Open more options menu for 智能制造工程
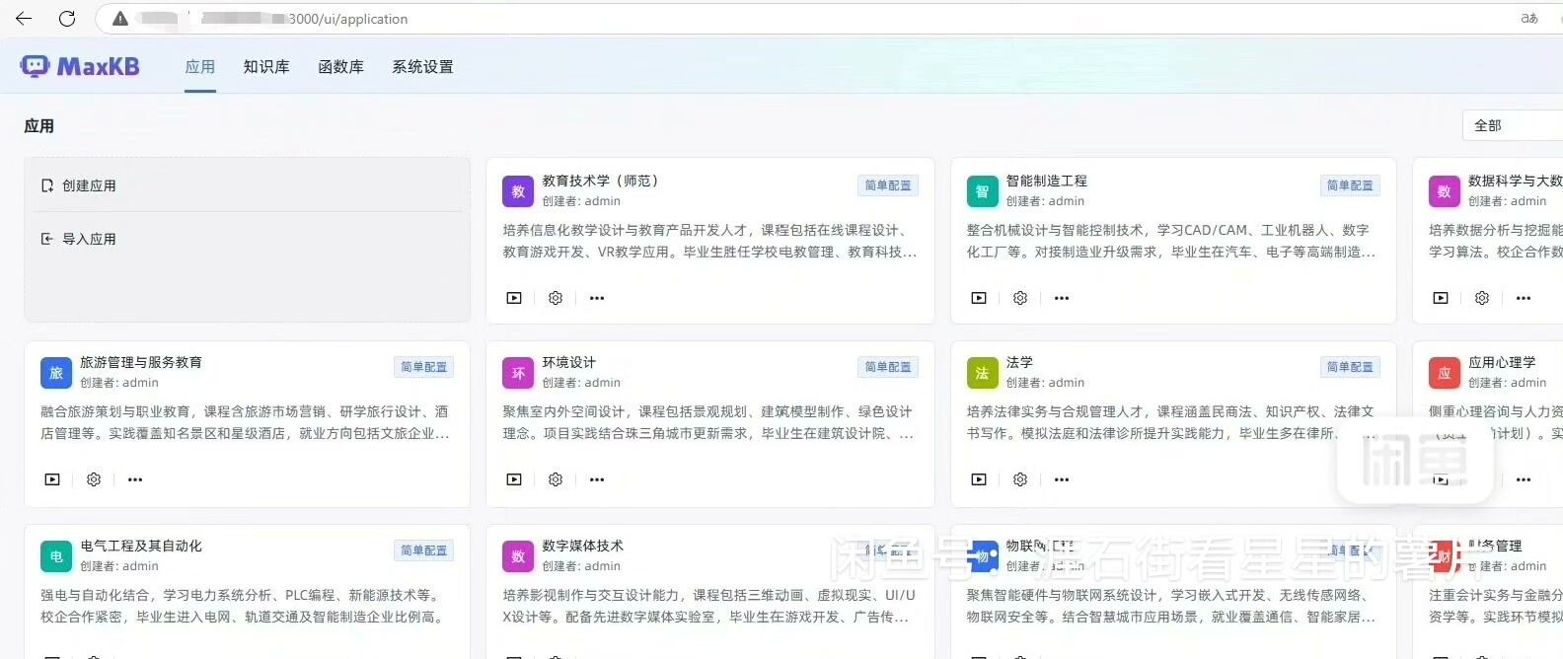1563x659 pixels. point(1062,298)
